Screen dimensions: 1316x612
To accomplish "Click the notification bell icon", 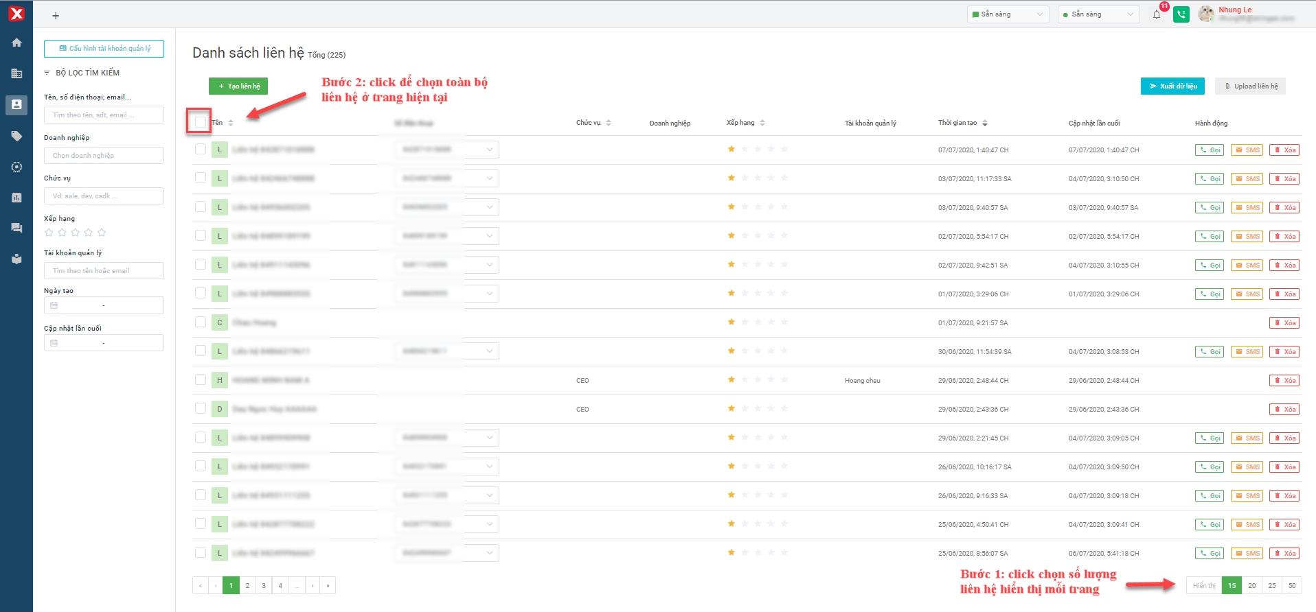I will coord(1157,14).
